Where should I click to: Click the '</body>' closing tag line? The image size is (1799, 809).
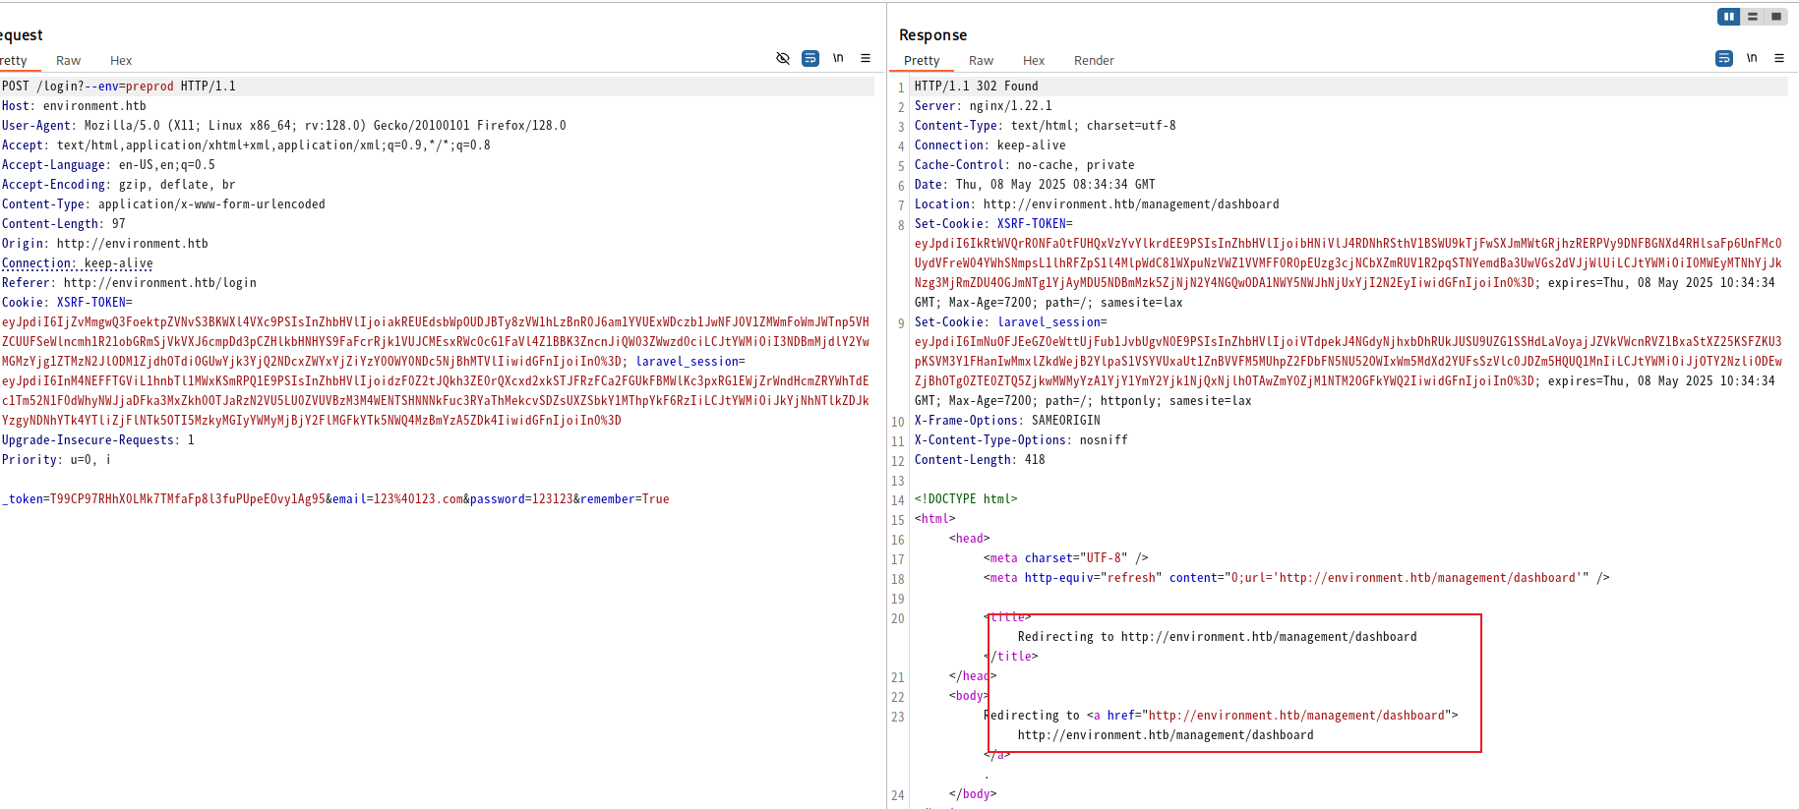[x=973, y=794]
